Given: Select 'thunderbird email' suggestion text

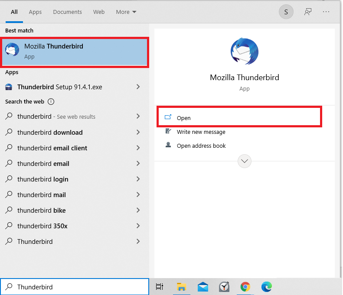Looking at the screenshot, I should 43,164.
